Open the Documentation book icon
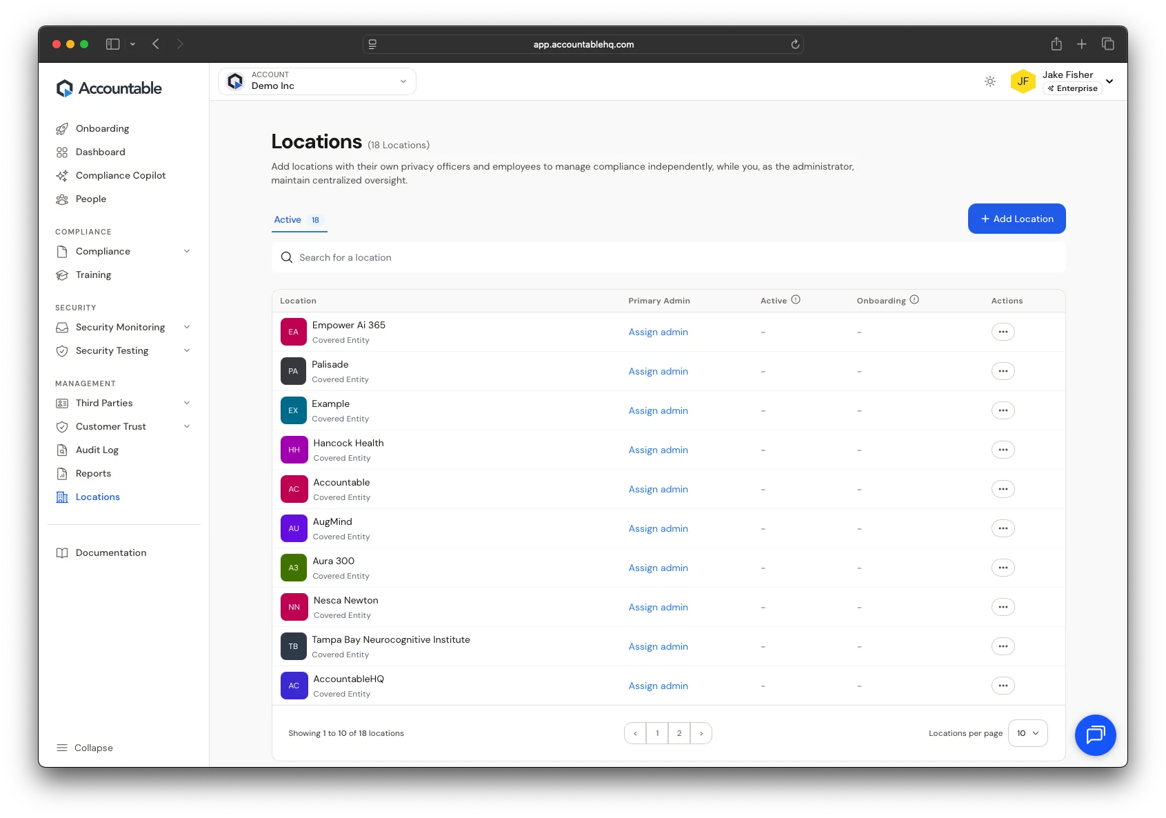The height and width of the screenshot is (818, 1166). [x=62, y=553]
